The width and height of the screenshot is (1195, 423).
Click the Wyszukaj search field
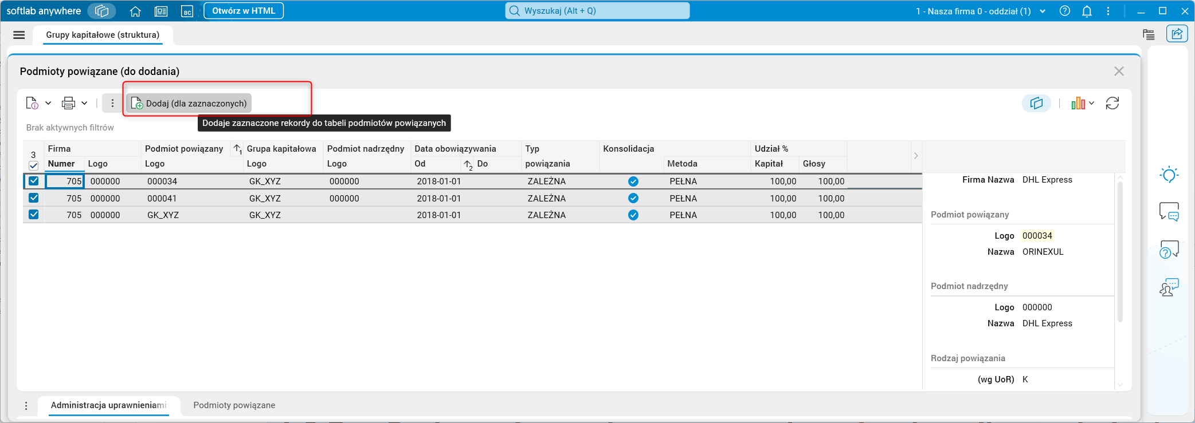tap(597, 11)
